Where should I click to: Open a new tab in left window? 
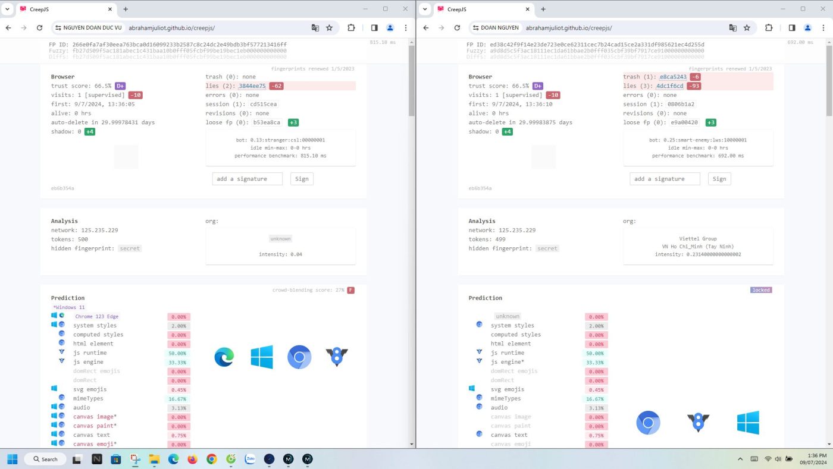(x=126, y=9)
